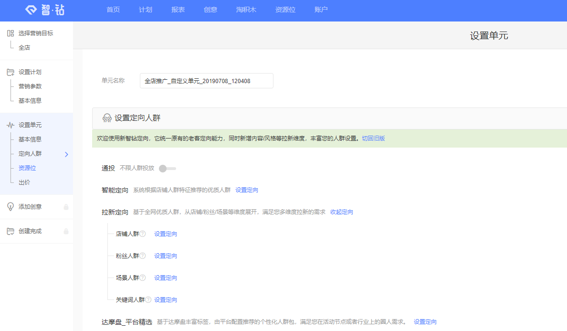Click the 单元名称 input field

207,81
